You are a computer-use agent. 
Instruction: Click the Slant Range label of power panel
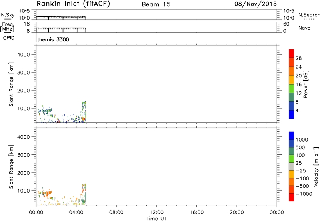(x=11, y=84)
